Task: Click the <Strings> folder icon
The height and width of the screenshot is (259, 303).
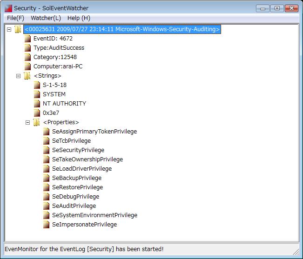Action: click(27, 76)
